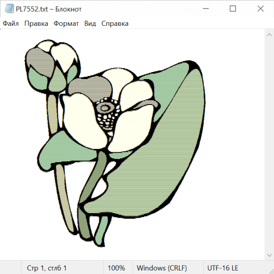Click the UTF-16 LE encoding indicator

click(223, 268)
